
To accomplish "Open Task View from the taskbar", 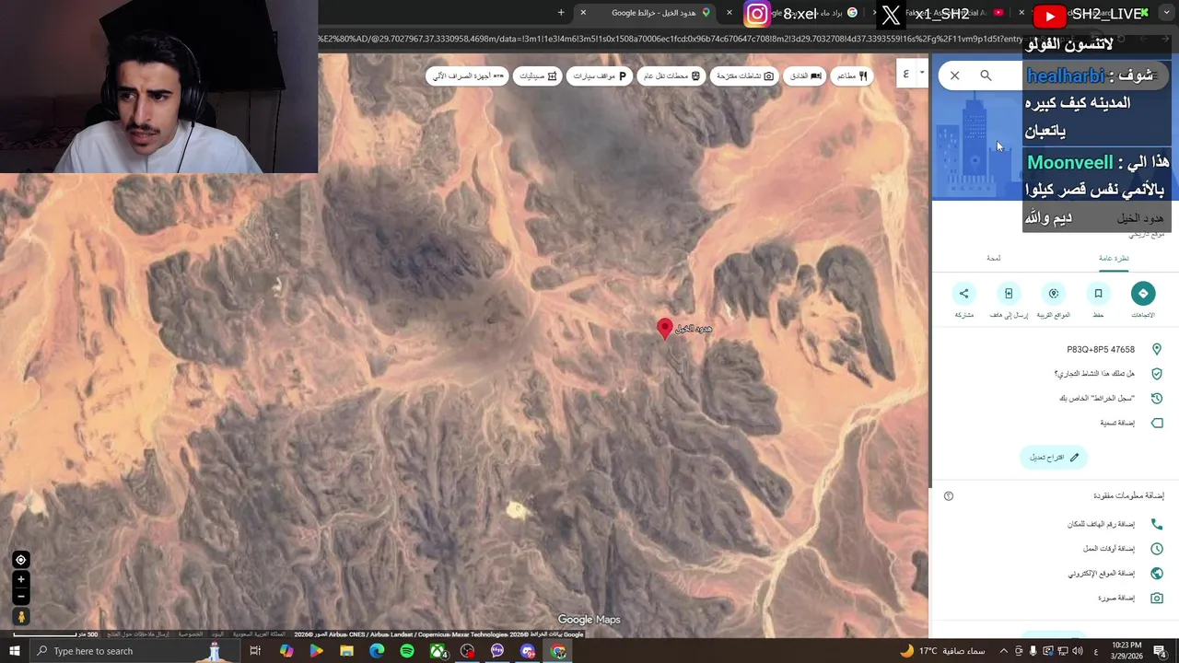I will click(255, 651).
